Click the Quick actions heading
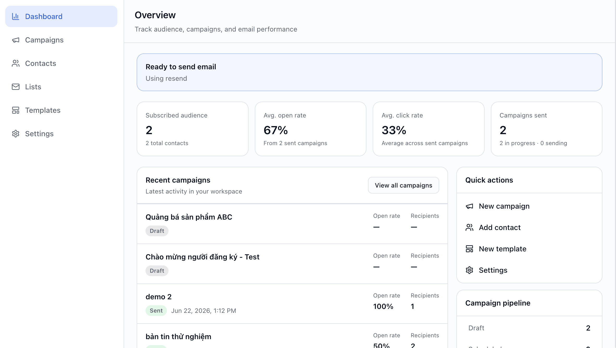The height and width of the screenshot is (348, 616). coord(489,180)
